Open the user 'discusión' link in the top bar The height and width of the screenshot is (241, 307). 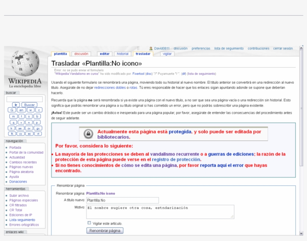click(180, 49)
